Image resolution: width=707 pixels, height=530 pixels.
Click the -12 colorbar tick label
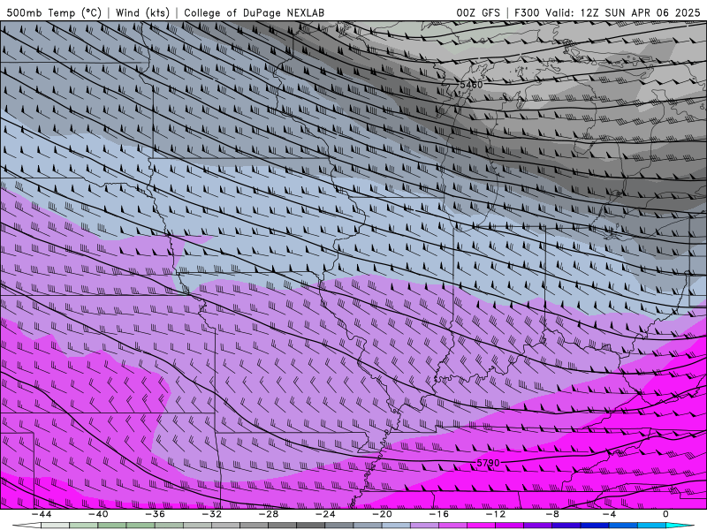(x=495, y=514)
